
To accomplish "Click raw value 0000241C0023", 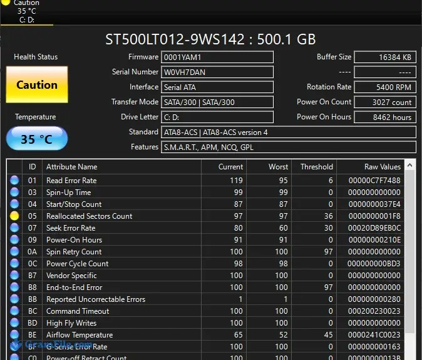I will point(374,335).
